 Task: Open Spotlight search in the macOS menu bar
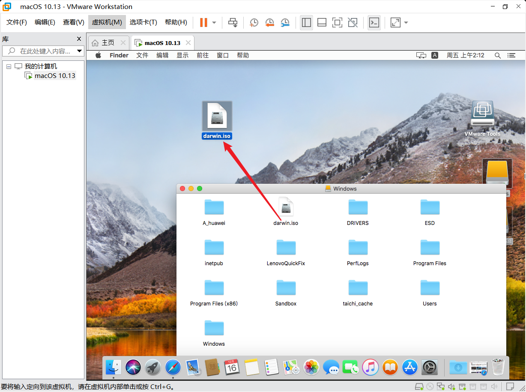(497, 55)
